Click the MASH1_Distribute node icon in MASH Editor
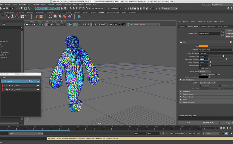The width and height of the screenshot is (233, 144). pyautogui.click(x=7, y=90)
